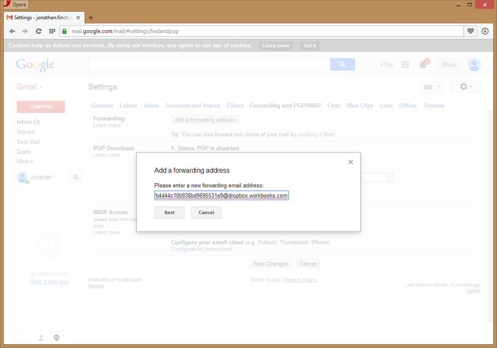The height and width of the screenshot is (348, 497).
Task: Open the Chat settings tab
Action: [333, 105]
